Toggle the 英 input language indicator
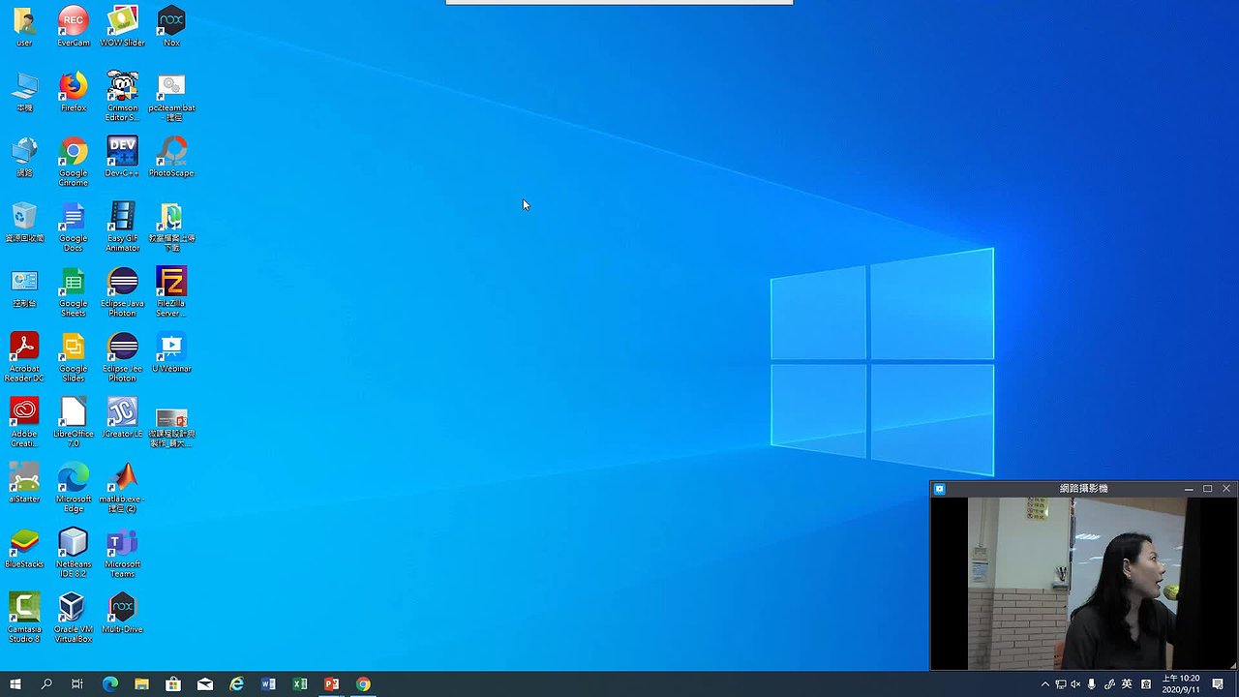Viewport: 1239px width, 697px height. (1127, 684)
